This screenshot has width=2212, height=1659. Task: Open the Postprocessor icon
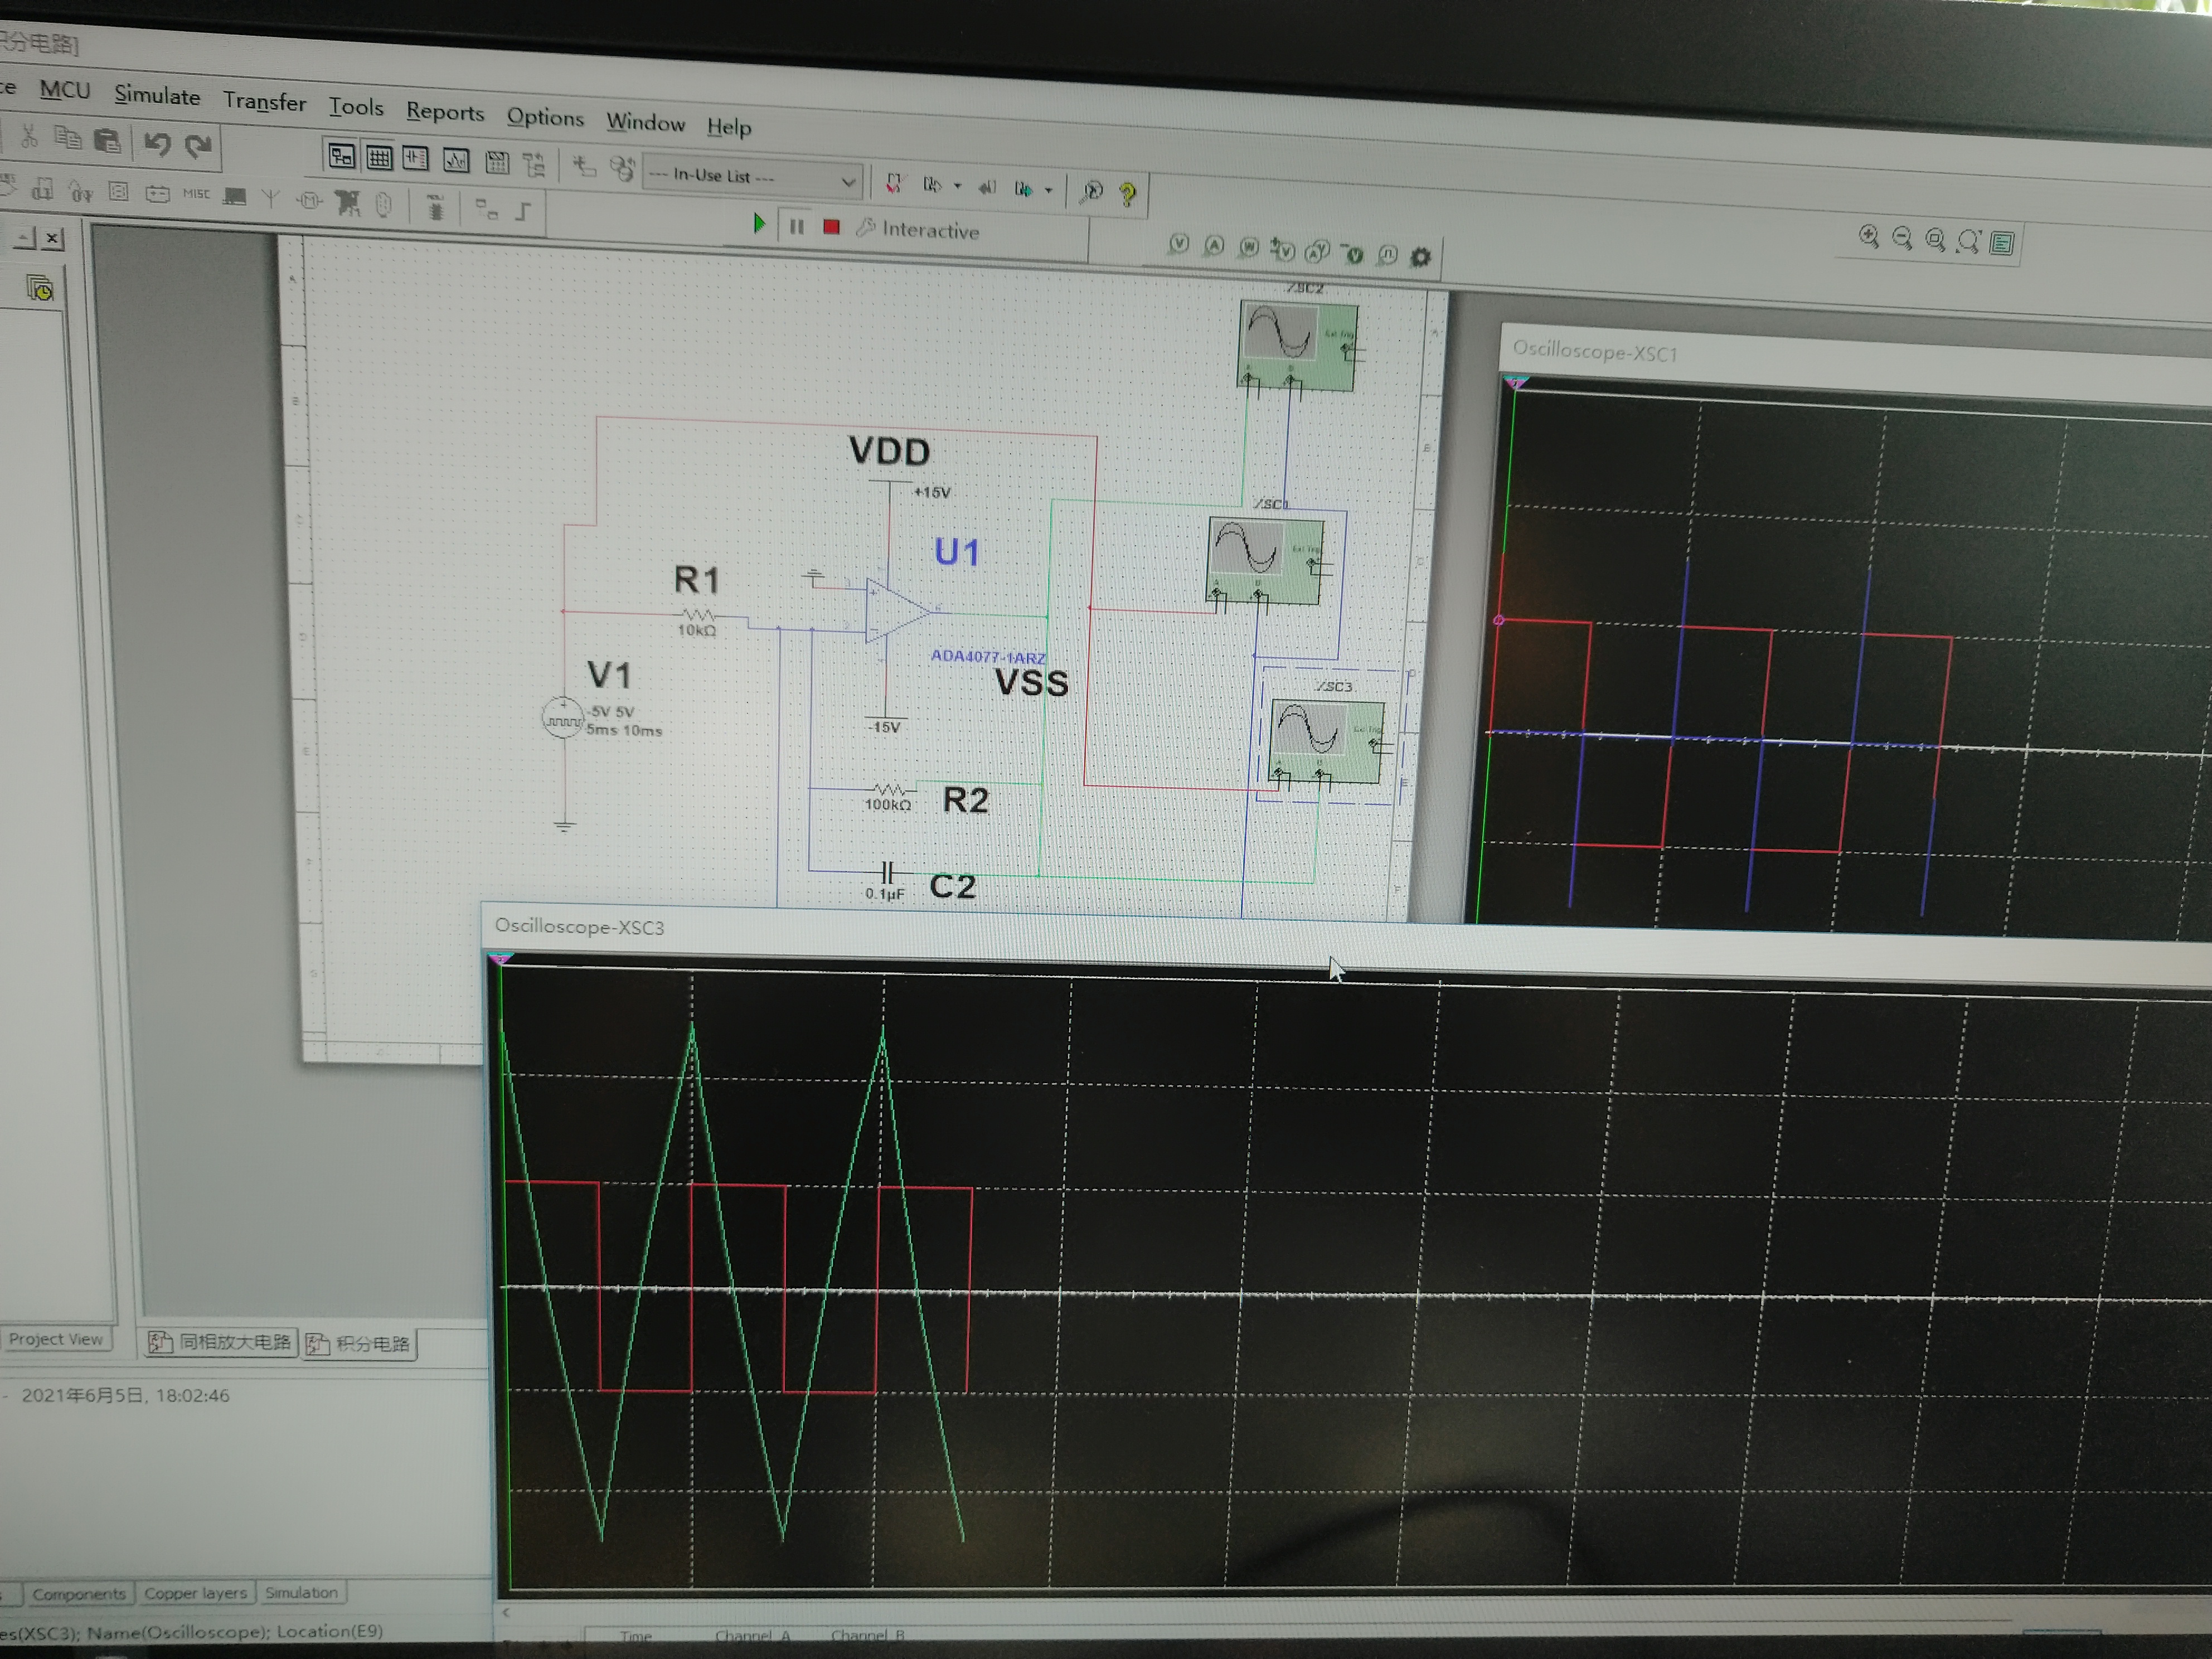click(497, 162)
